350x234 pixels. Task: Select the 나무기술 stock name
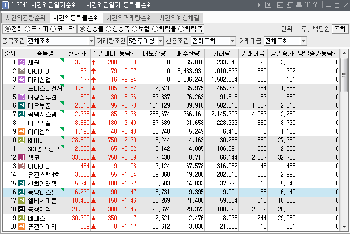(x=40, y=123)
